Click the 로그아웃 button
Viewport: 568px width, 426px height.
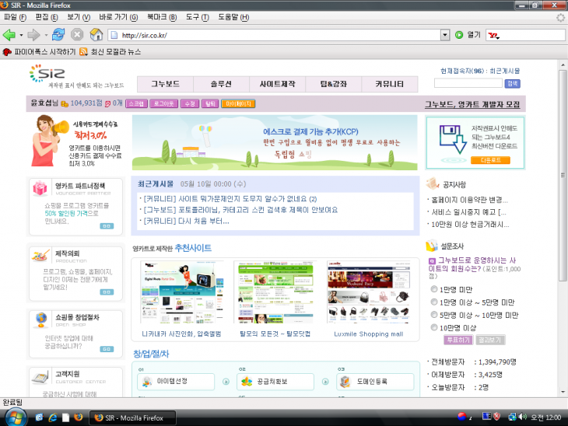point(163,104)
